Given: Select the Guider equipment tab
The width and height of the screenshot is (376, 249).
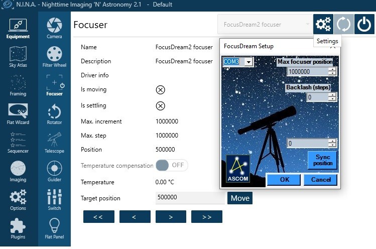Looking at the screenshot, I should point(54,171).
